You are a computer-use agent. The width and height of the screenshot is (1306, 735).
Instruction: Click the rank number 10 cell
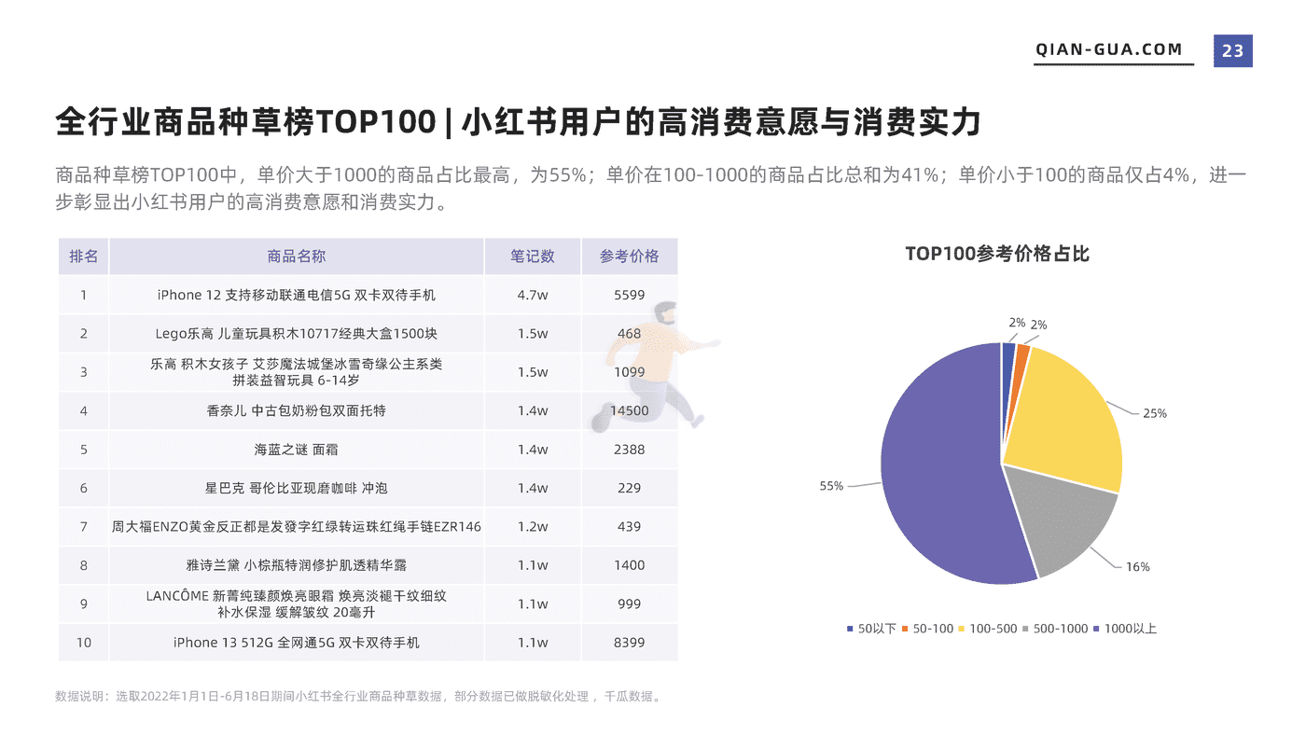tap(83, 643)
